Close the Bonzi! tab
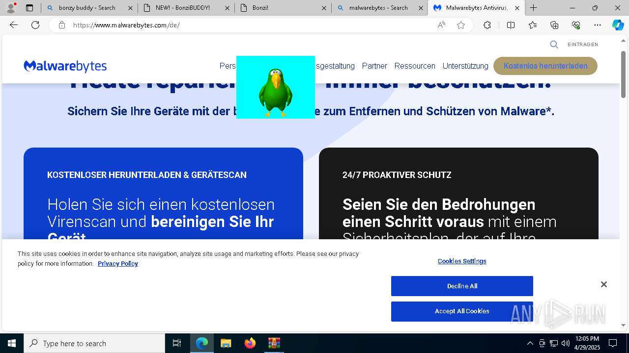Screen dimensions: 629x353 click(324, 8)
